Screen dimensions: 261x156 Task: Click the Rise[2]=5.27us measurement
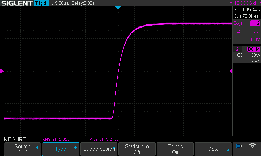pyautogui.click(x=104, y=139)
